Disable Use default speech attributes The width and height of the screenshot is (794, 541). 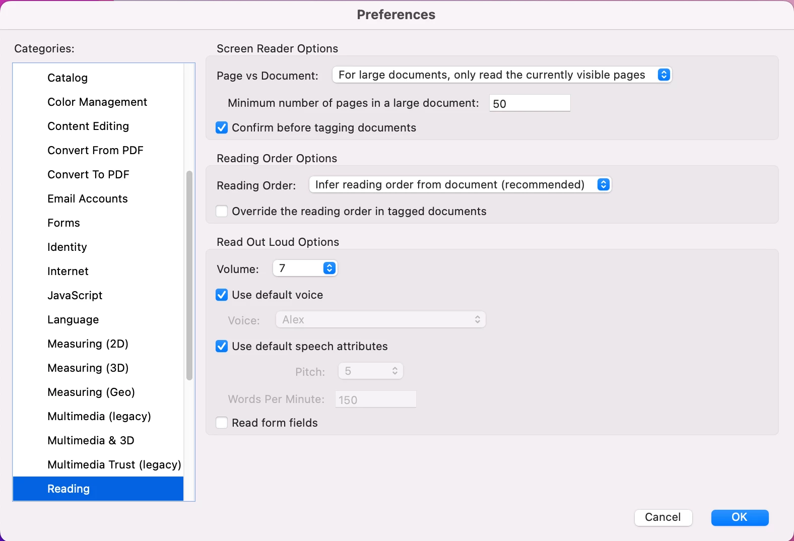[x=222, y=347]
